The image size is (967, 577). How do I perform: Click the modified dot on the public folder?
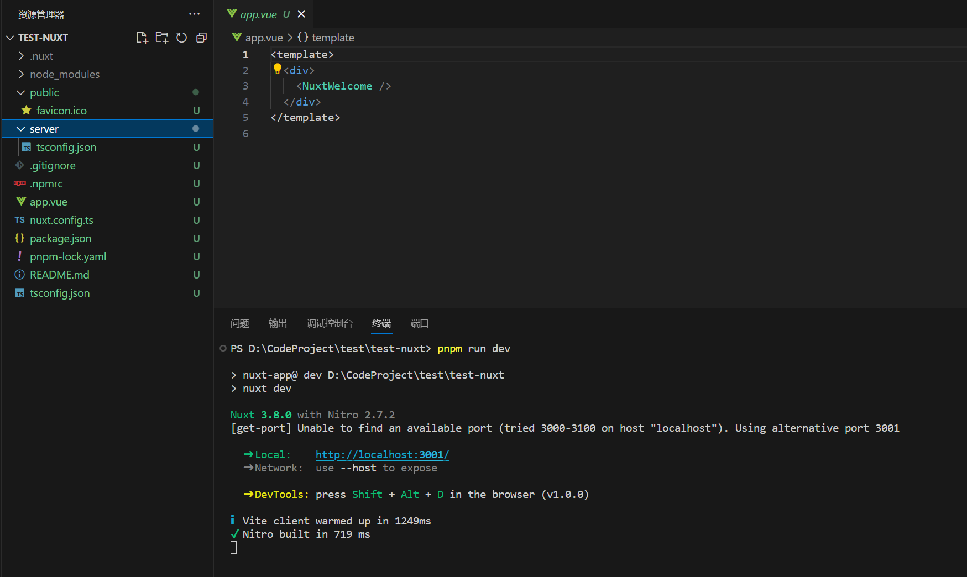[196, 92]
